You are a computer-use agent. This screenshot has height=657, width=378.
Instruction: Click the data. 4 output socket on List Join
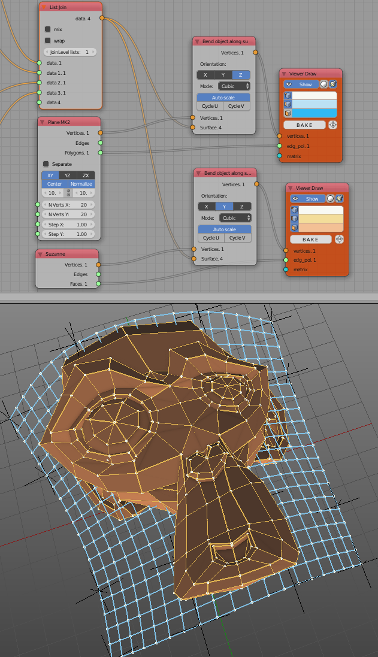point(102,19)
